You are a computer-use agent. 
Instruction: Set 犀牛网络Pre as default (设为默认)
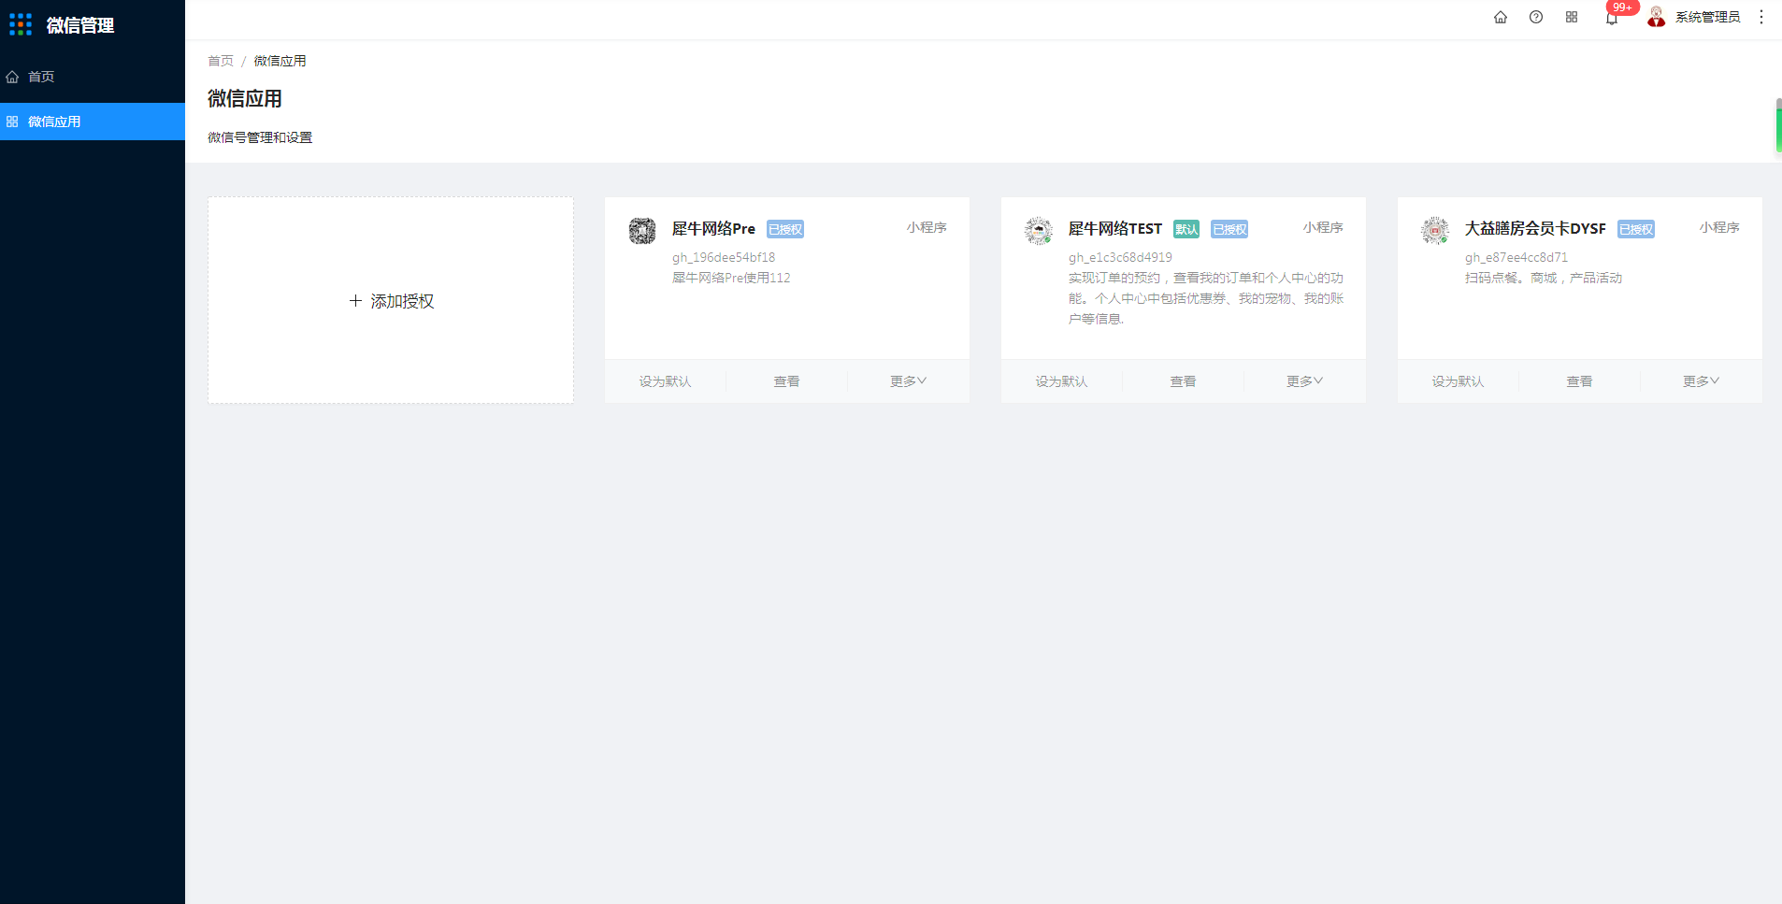666,381
